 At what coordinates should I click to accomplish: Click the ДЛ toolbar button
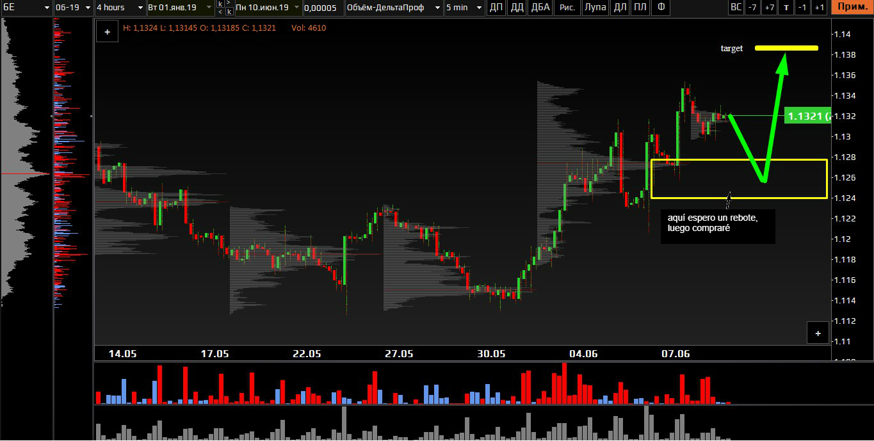point(620,8)
